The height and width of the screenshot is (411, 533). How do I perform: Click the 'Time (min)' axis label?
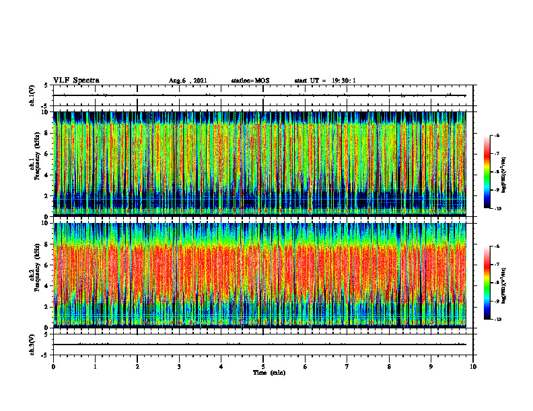pos(269,373)
